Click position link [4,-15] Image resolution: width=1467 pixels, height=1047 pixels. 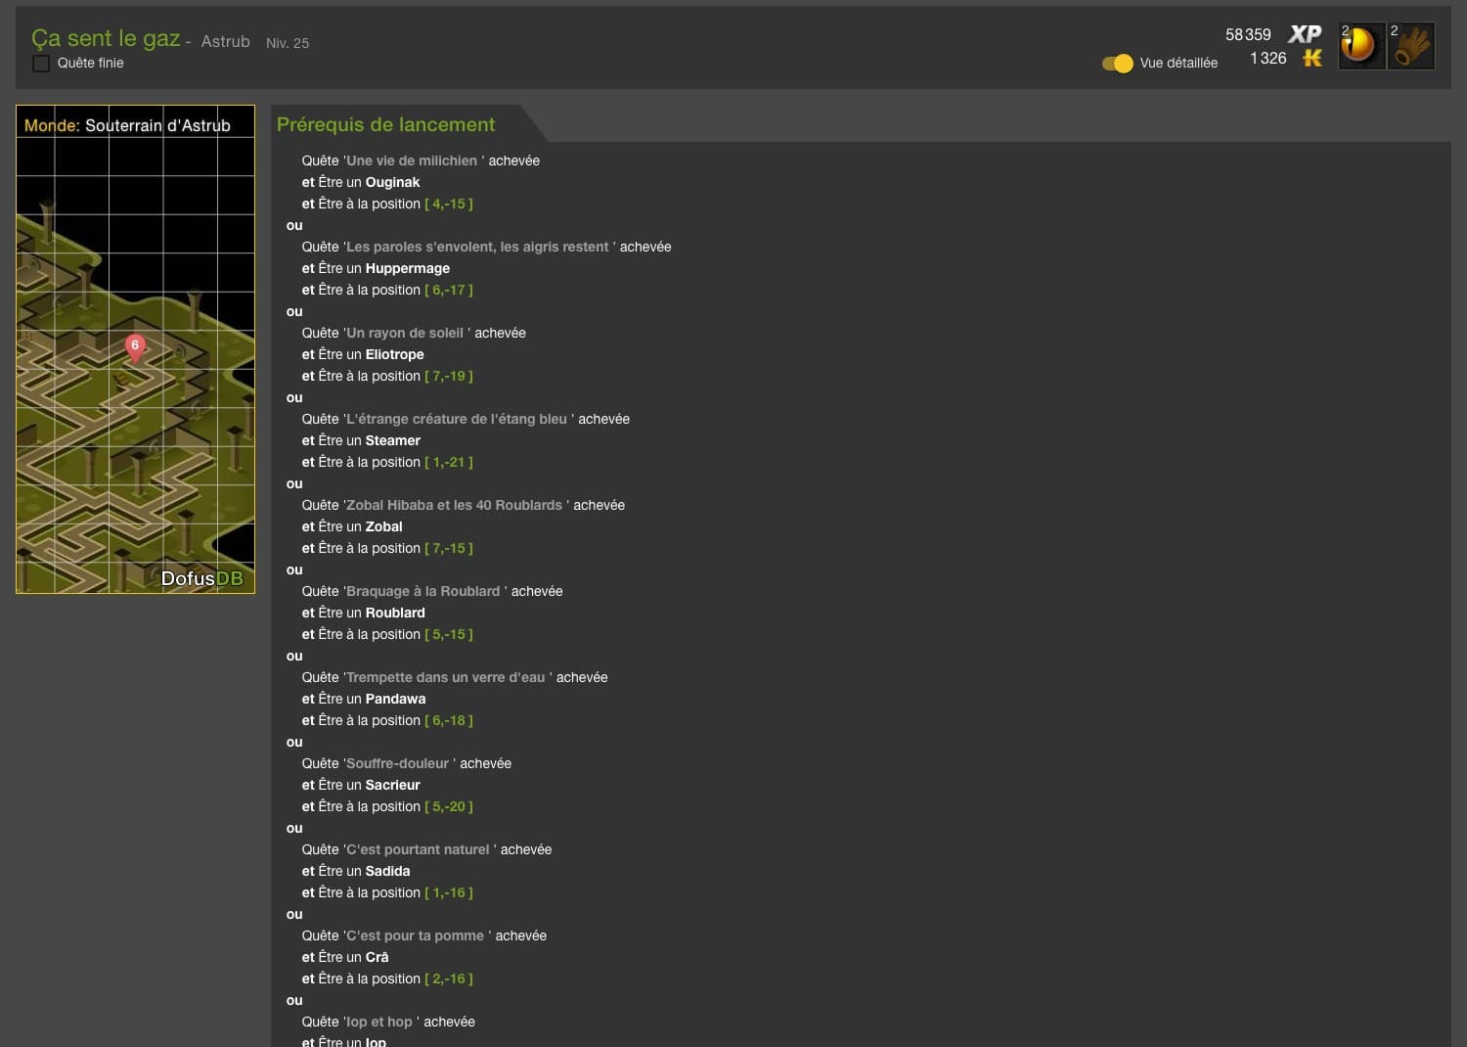449,204
